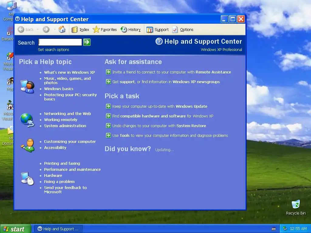Viewport: 311px width, 233px height.
Task: Click the system tray keyboard icon
Action: [274, 229]
